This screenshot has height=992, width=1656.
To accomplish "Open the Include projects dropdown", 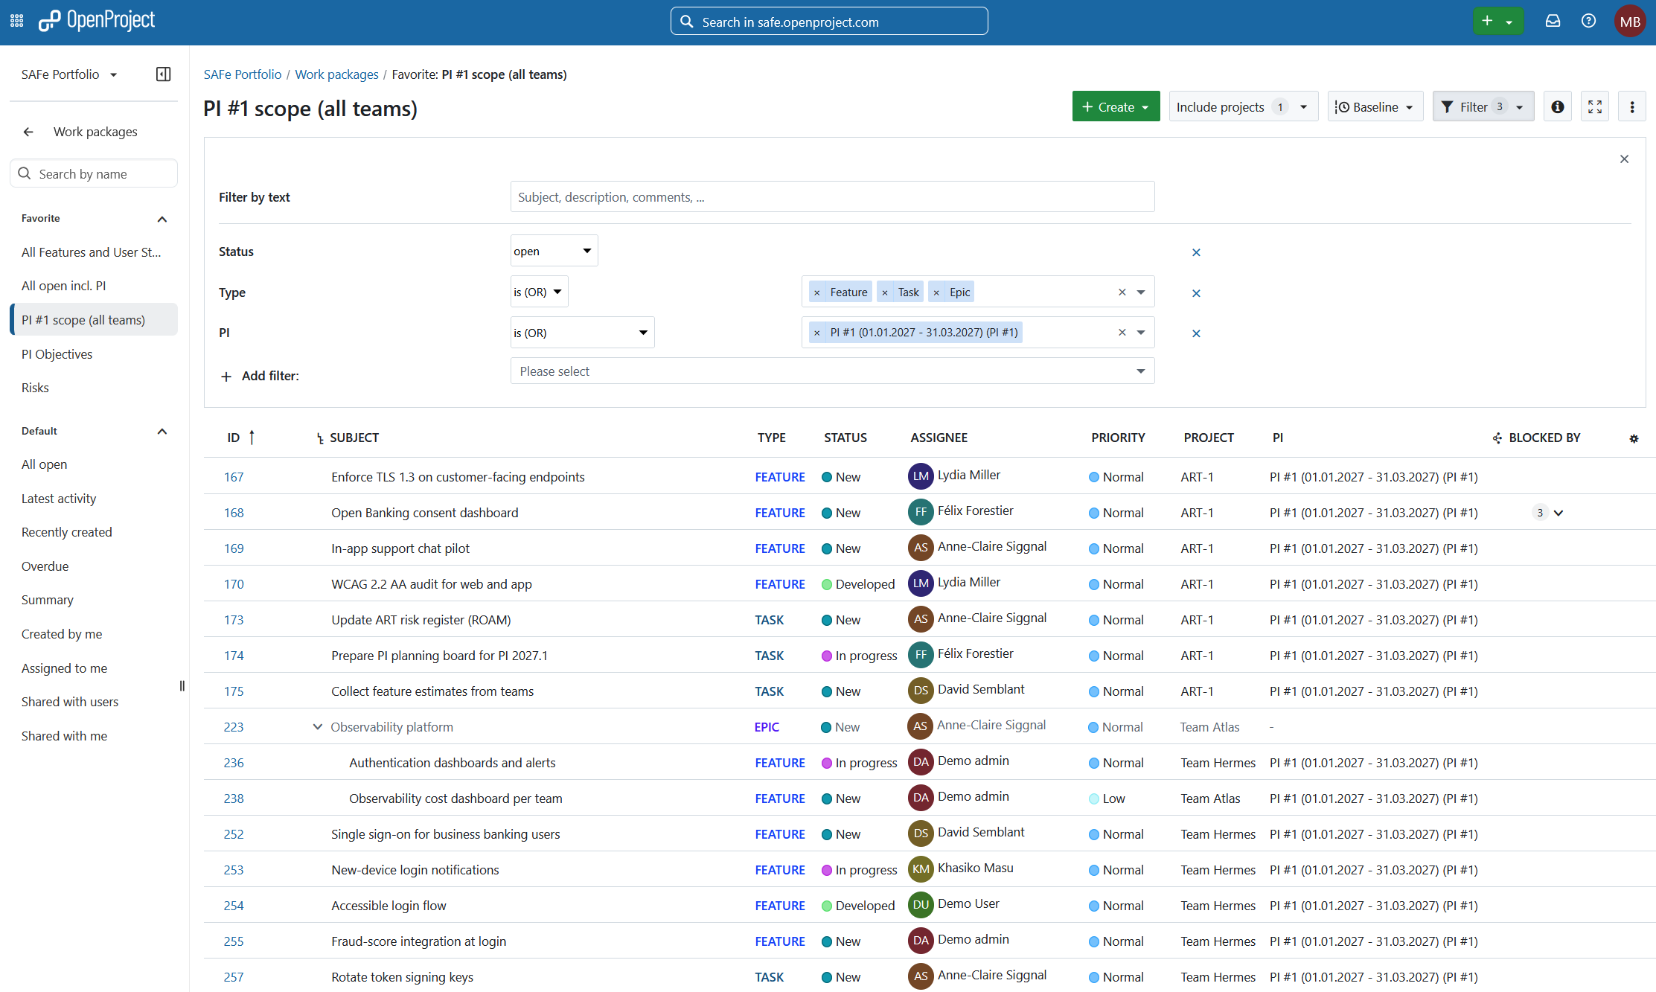I will [1243, 106].
